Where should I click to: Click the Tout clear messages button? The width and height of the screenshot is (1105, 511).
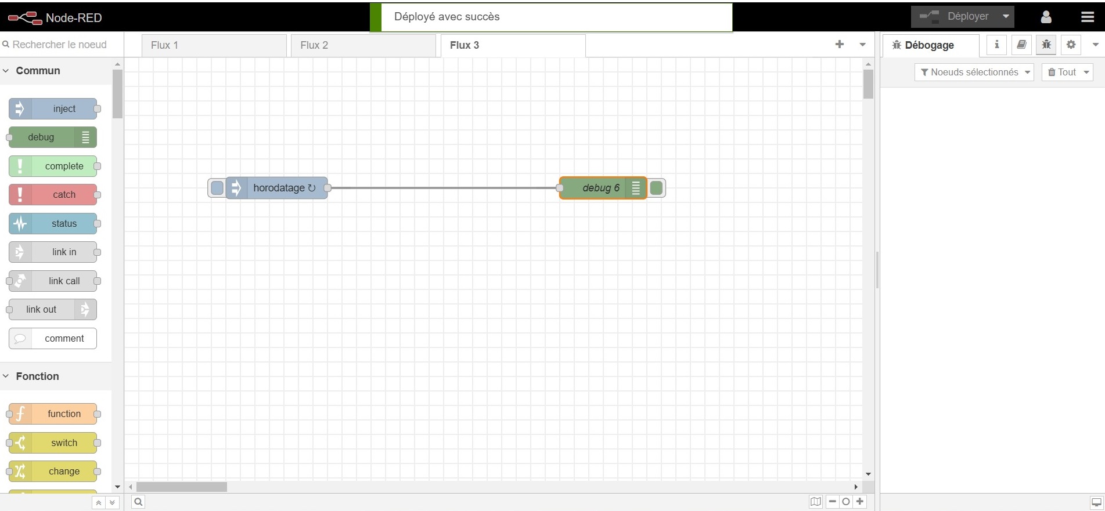pos(1062,72)
